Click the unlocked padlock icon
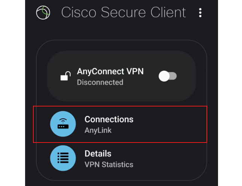Viewport: 242px width, 186px height. [x=66, y=76]
